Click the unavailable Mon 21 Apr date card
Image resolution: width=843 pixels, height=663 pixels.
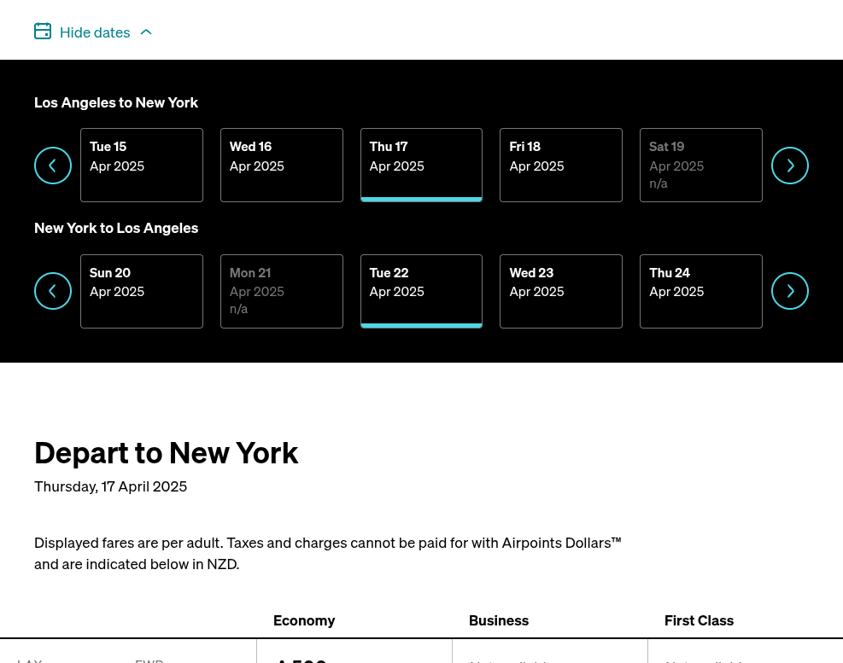pyautogui.click(x=282, y=291)
